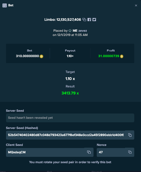
Task: Copy the Limbo bet ID link
Action: point(84,19)
